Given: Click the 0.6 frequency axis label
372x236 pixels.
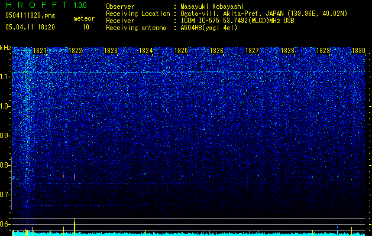Looking at the screenshot, I should pyautogui.click(x=5, y=224).
